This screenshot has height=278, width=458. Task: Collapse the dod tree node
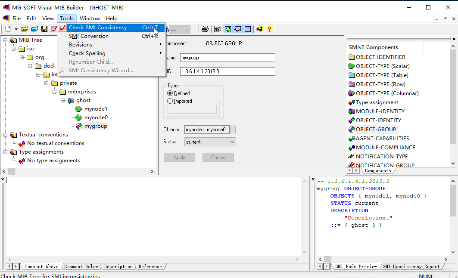coord(30,66)
